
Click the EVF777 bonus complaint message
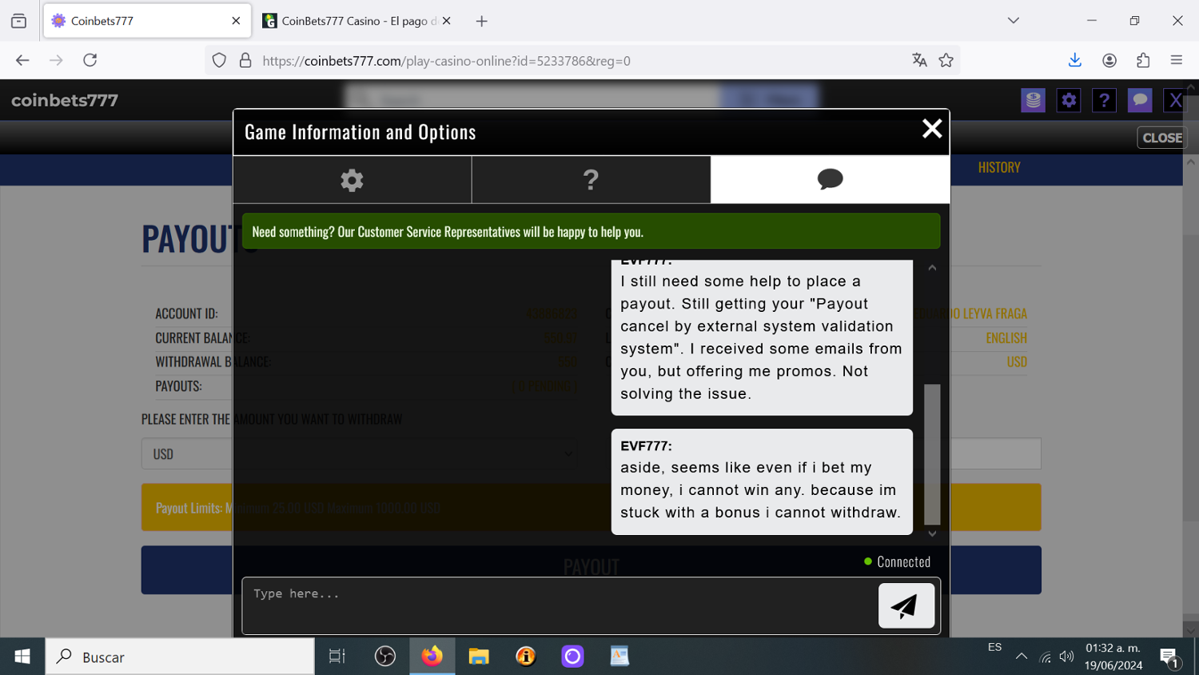click(762, 482)
